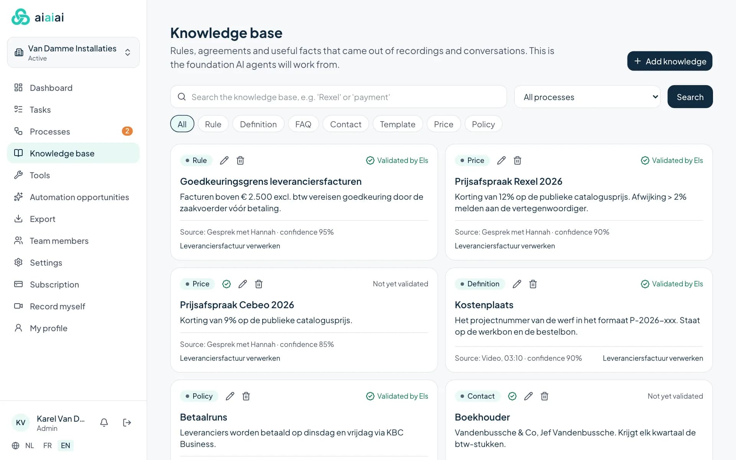Open Automation opportunities
736x460 pixels.
tap(73, 197)
